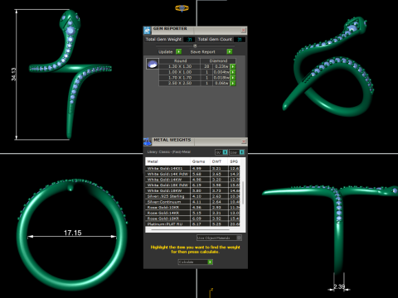Click the green arrow next to Update
The width and height of the screenshot is (398, 298).
tap(179, 51)
